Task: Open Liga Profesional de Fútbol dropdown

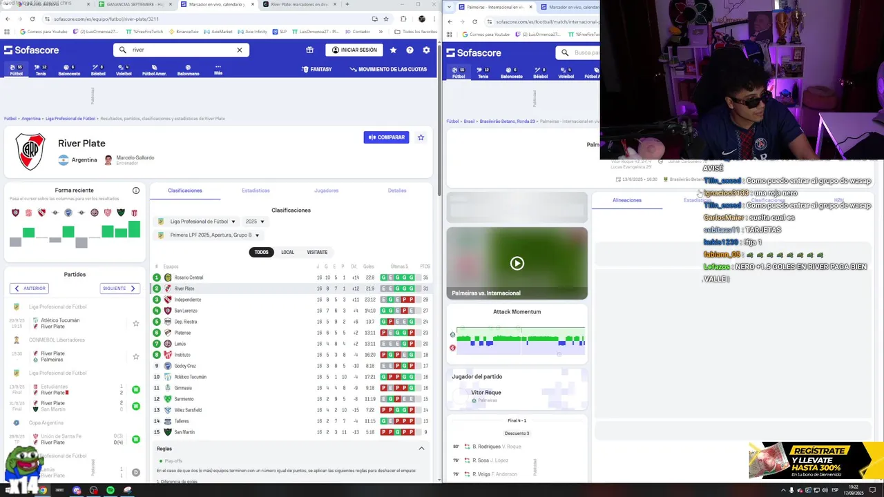Action: [197, 222]
